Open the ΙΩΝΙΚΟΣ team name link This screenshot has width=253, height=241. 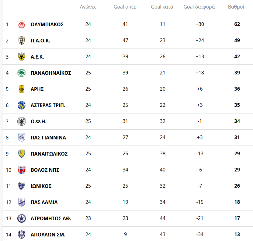coord(41,186)
